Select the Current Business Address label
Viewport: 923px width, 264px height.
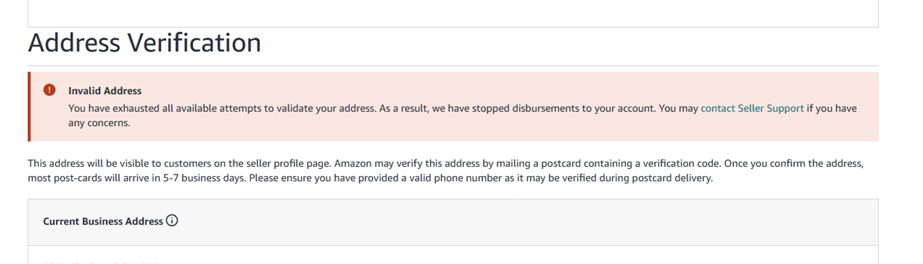pos(103,221)
